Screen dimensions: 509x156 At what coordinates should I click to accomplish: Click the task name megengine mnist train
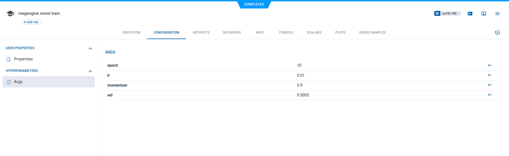click(x=39, y=13)
